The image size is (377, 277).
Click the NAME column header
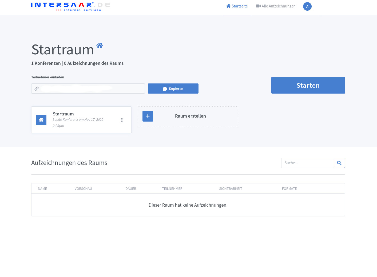point(42,188)
